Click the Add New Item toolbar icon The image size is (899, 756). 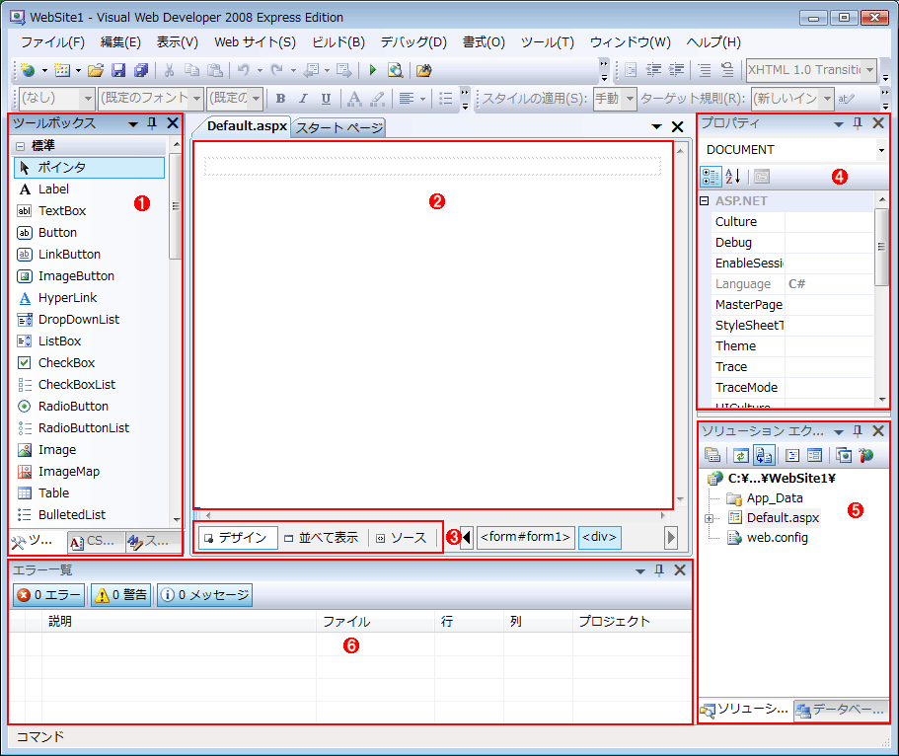(62, 70)
